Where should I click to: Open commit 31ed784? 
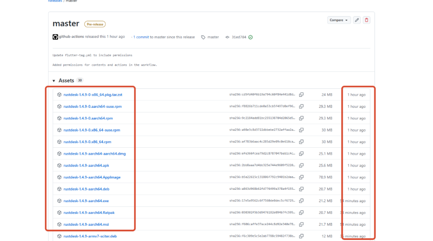pyautogui.click(x=239, y=37)
